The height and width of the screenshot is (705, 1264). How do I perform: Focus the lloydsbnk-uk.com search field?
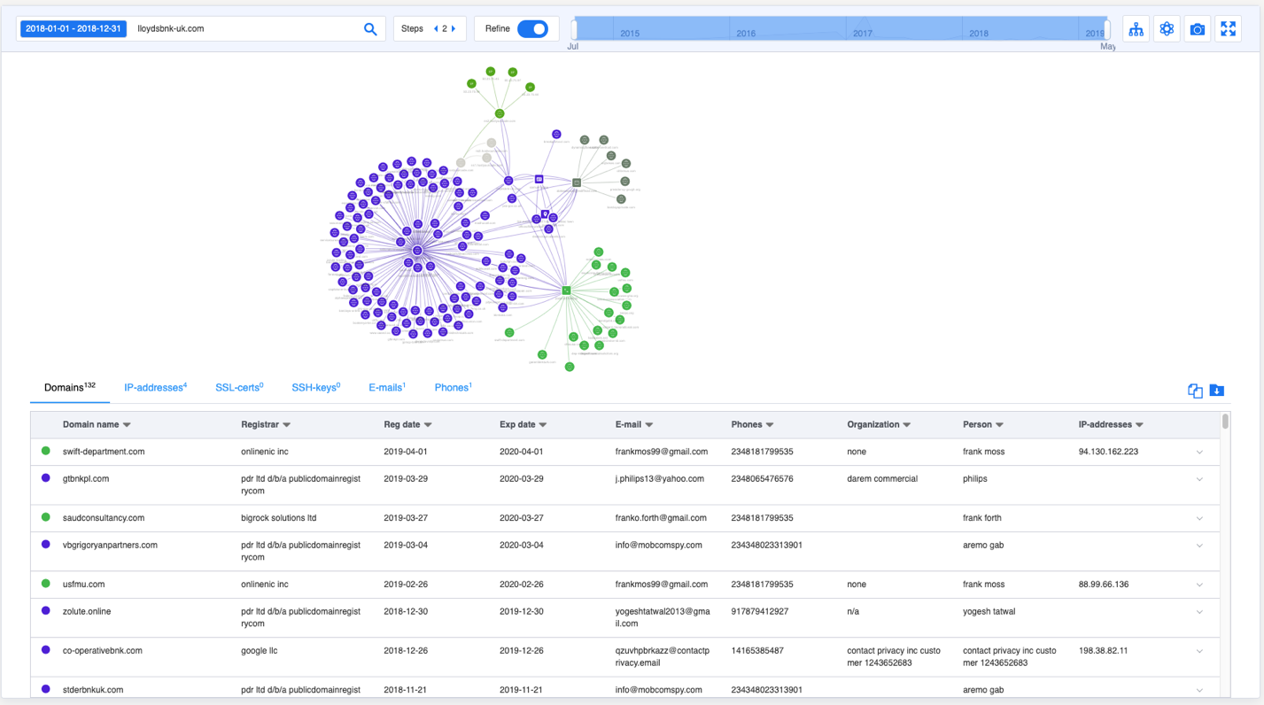click(x=246, y=29)
